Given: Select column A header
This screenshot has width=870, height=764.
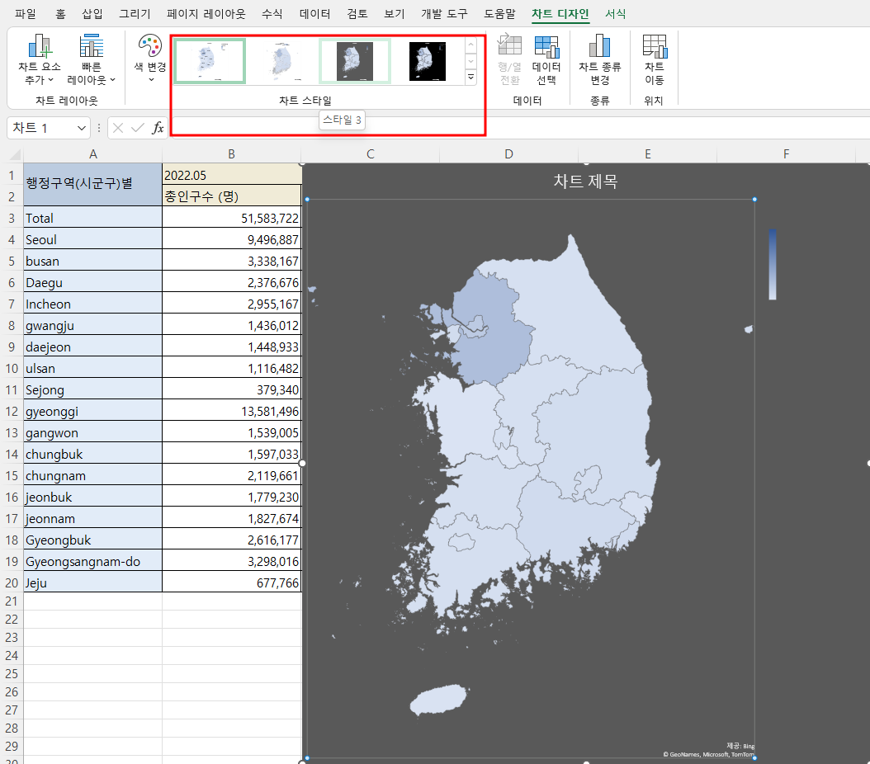Looking at the screenshot, I should 93,154.
